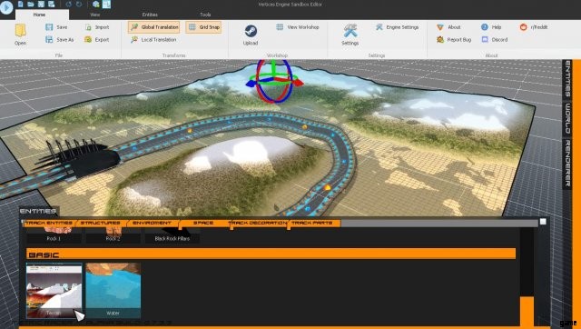The width and height of the screenshot is (581, 329).
Task: Click the Save icon in the File group
Action: pyautogui.click(x=49, y=27)
